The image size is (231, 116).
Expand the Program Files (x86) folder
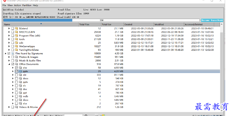(9, 36)
